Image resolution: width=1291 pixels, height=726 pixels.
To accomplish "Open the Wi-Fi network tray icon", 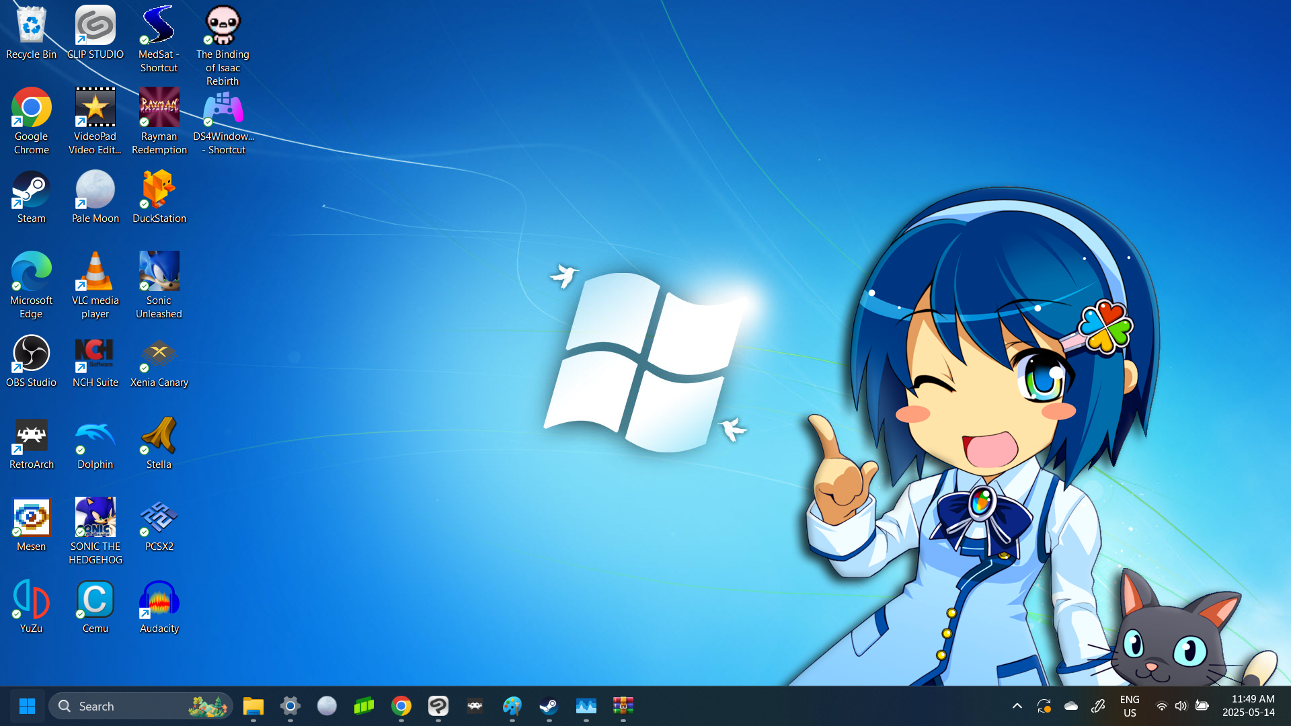I will click(1161, 707).
